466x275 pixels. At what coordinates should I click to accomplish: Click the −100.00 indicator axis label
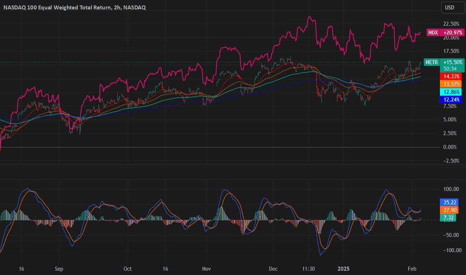[452, 250]
